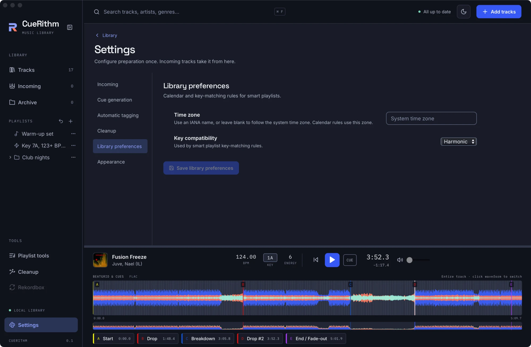Select Settings in the sidebar
Screen dimensions: 531x347
click(x=41, y=325)
